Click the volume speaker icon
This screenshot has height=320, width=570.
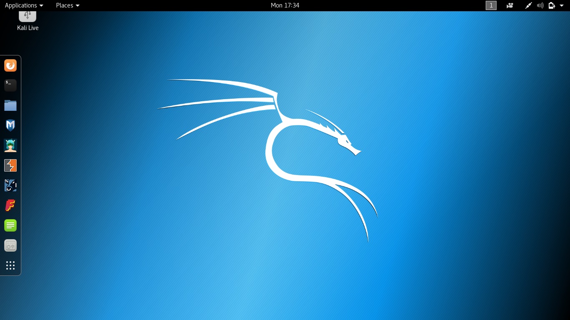(540, 5)
